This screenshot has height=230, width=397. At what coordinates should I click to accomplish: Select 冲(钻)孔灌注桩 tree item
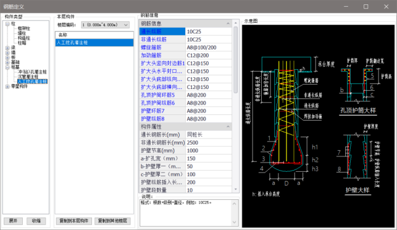pos(32,72)
